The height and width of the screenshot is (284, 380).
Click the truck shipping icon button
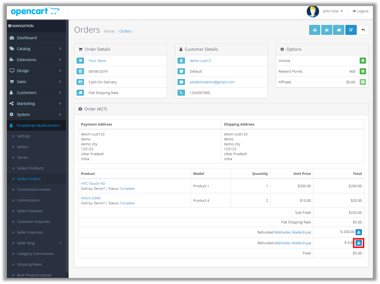click(x=339, y=30)
